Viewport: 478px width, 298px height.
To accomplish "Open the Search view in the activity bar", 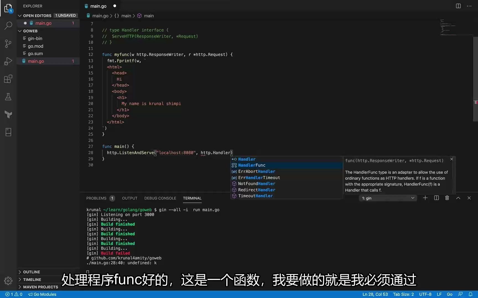I will [8, 25].
